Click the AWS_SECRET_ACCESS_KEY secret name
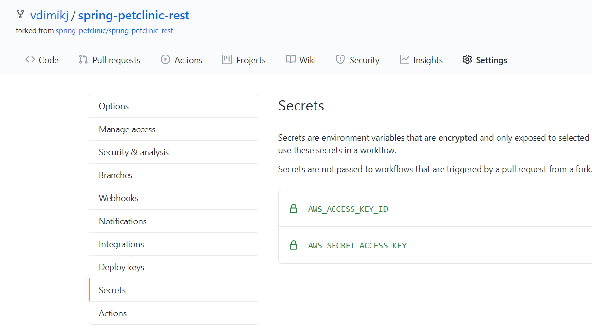592x331 pixels. click(357, 246)
